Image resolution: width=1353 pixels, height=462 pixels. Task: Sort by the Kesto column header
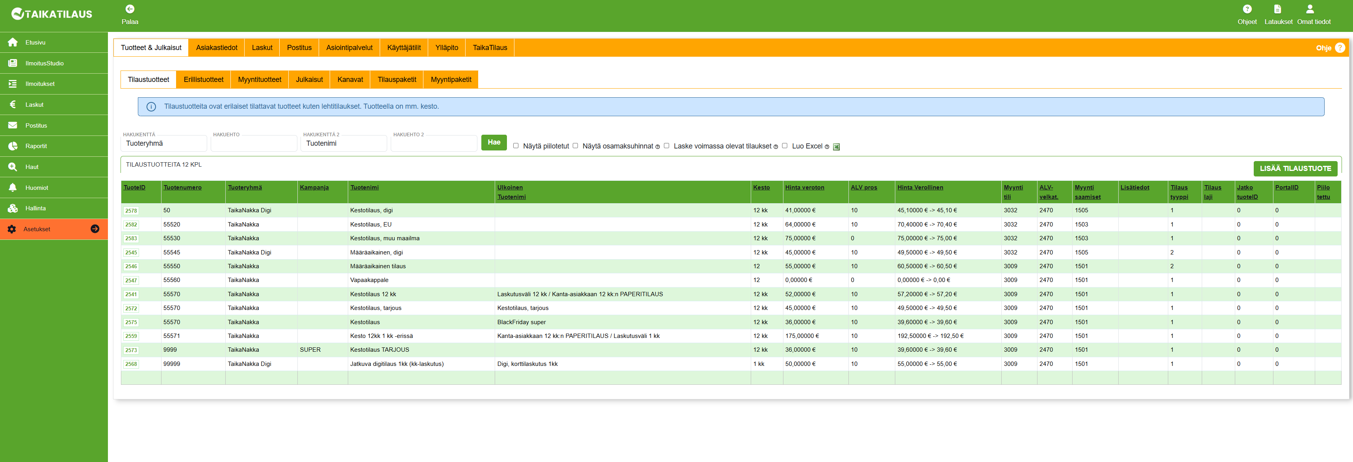click(761, 187)
